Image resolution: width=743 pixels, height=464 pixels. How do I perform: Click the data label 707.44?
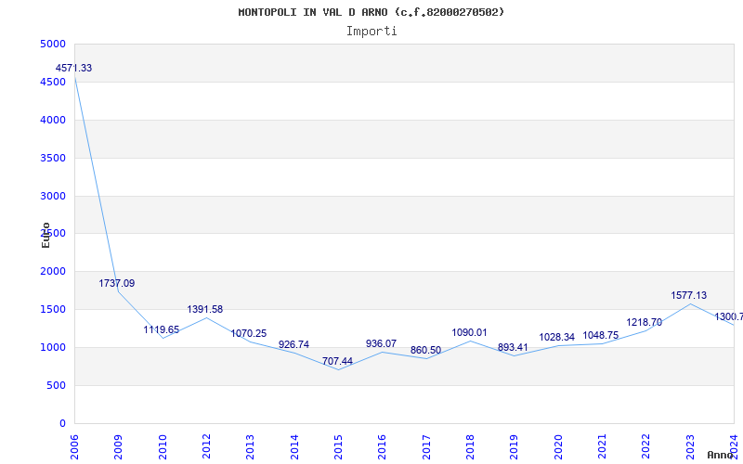pyautogui.click(x=337, y=362)
